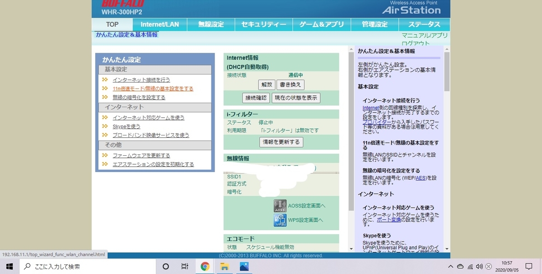Open the volume speaker tray icon
Image resolution: width=542 pixels, height=274 pixels.
point(480,266)
